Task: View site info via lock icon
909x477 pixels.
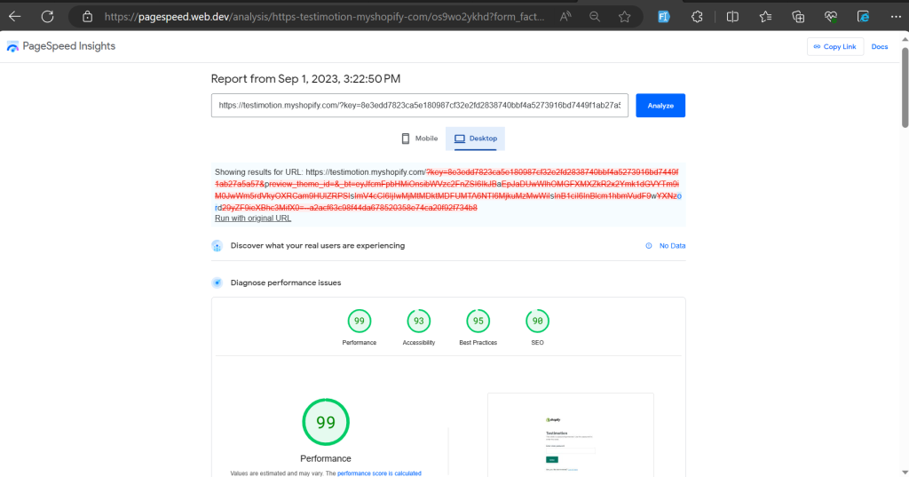Action: (x=88, y=17)
